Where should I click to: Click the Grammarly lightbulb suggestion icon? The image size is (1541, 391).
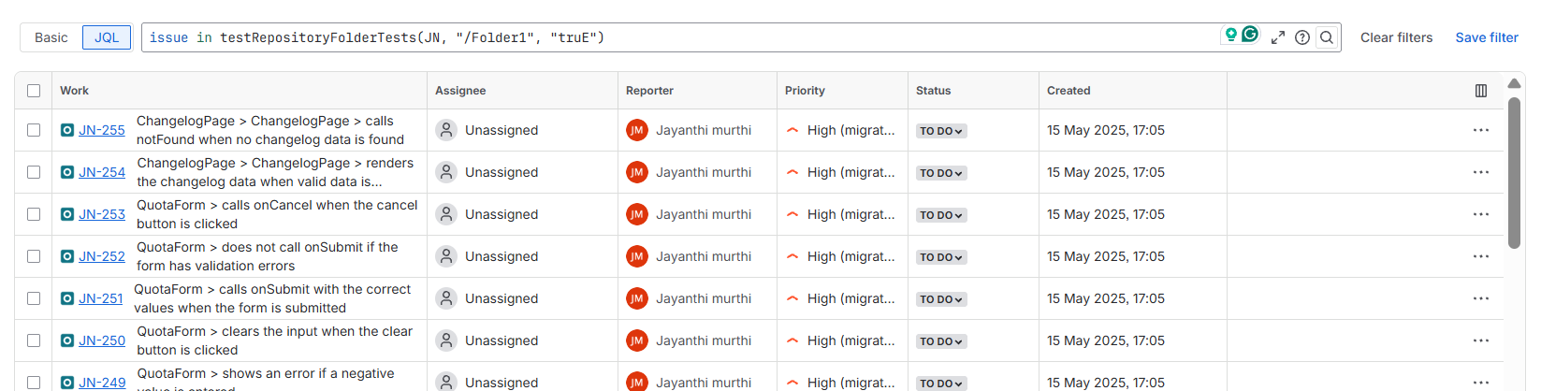point(1231,35)
